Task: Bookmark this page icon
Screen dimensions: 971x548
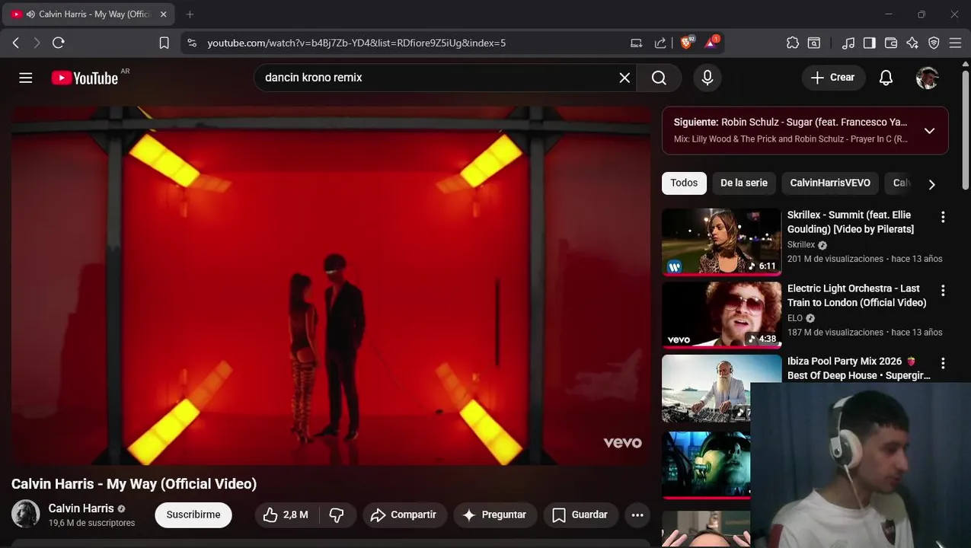Action: point(164,43)
